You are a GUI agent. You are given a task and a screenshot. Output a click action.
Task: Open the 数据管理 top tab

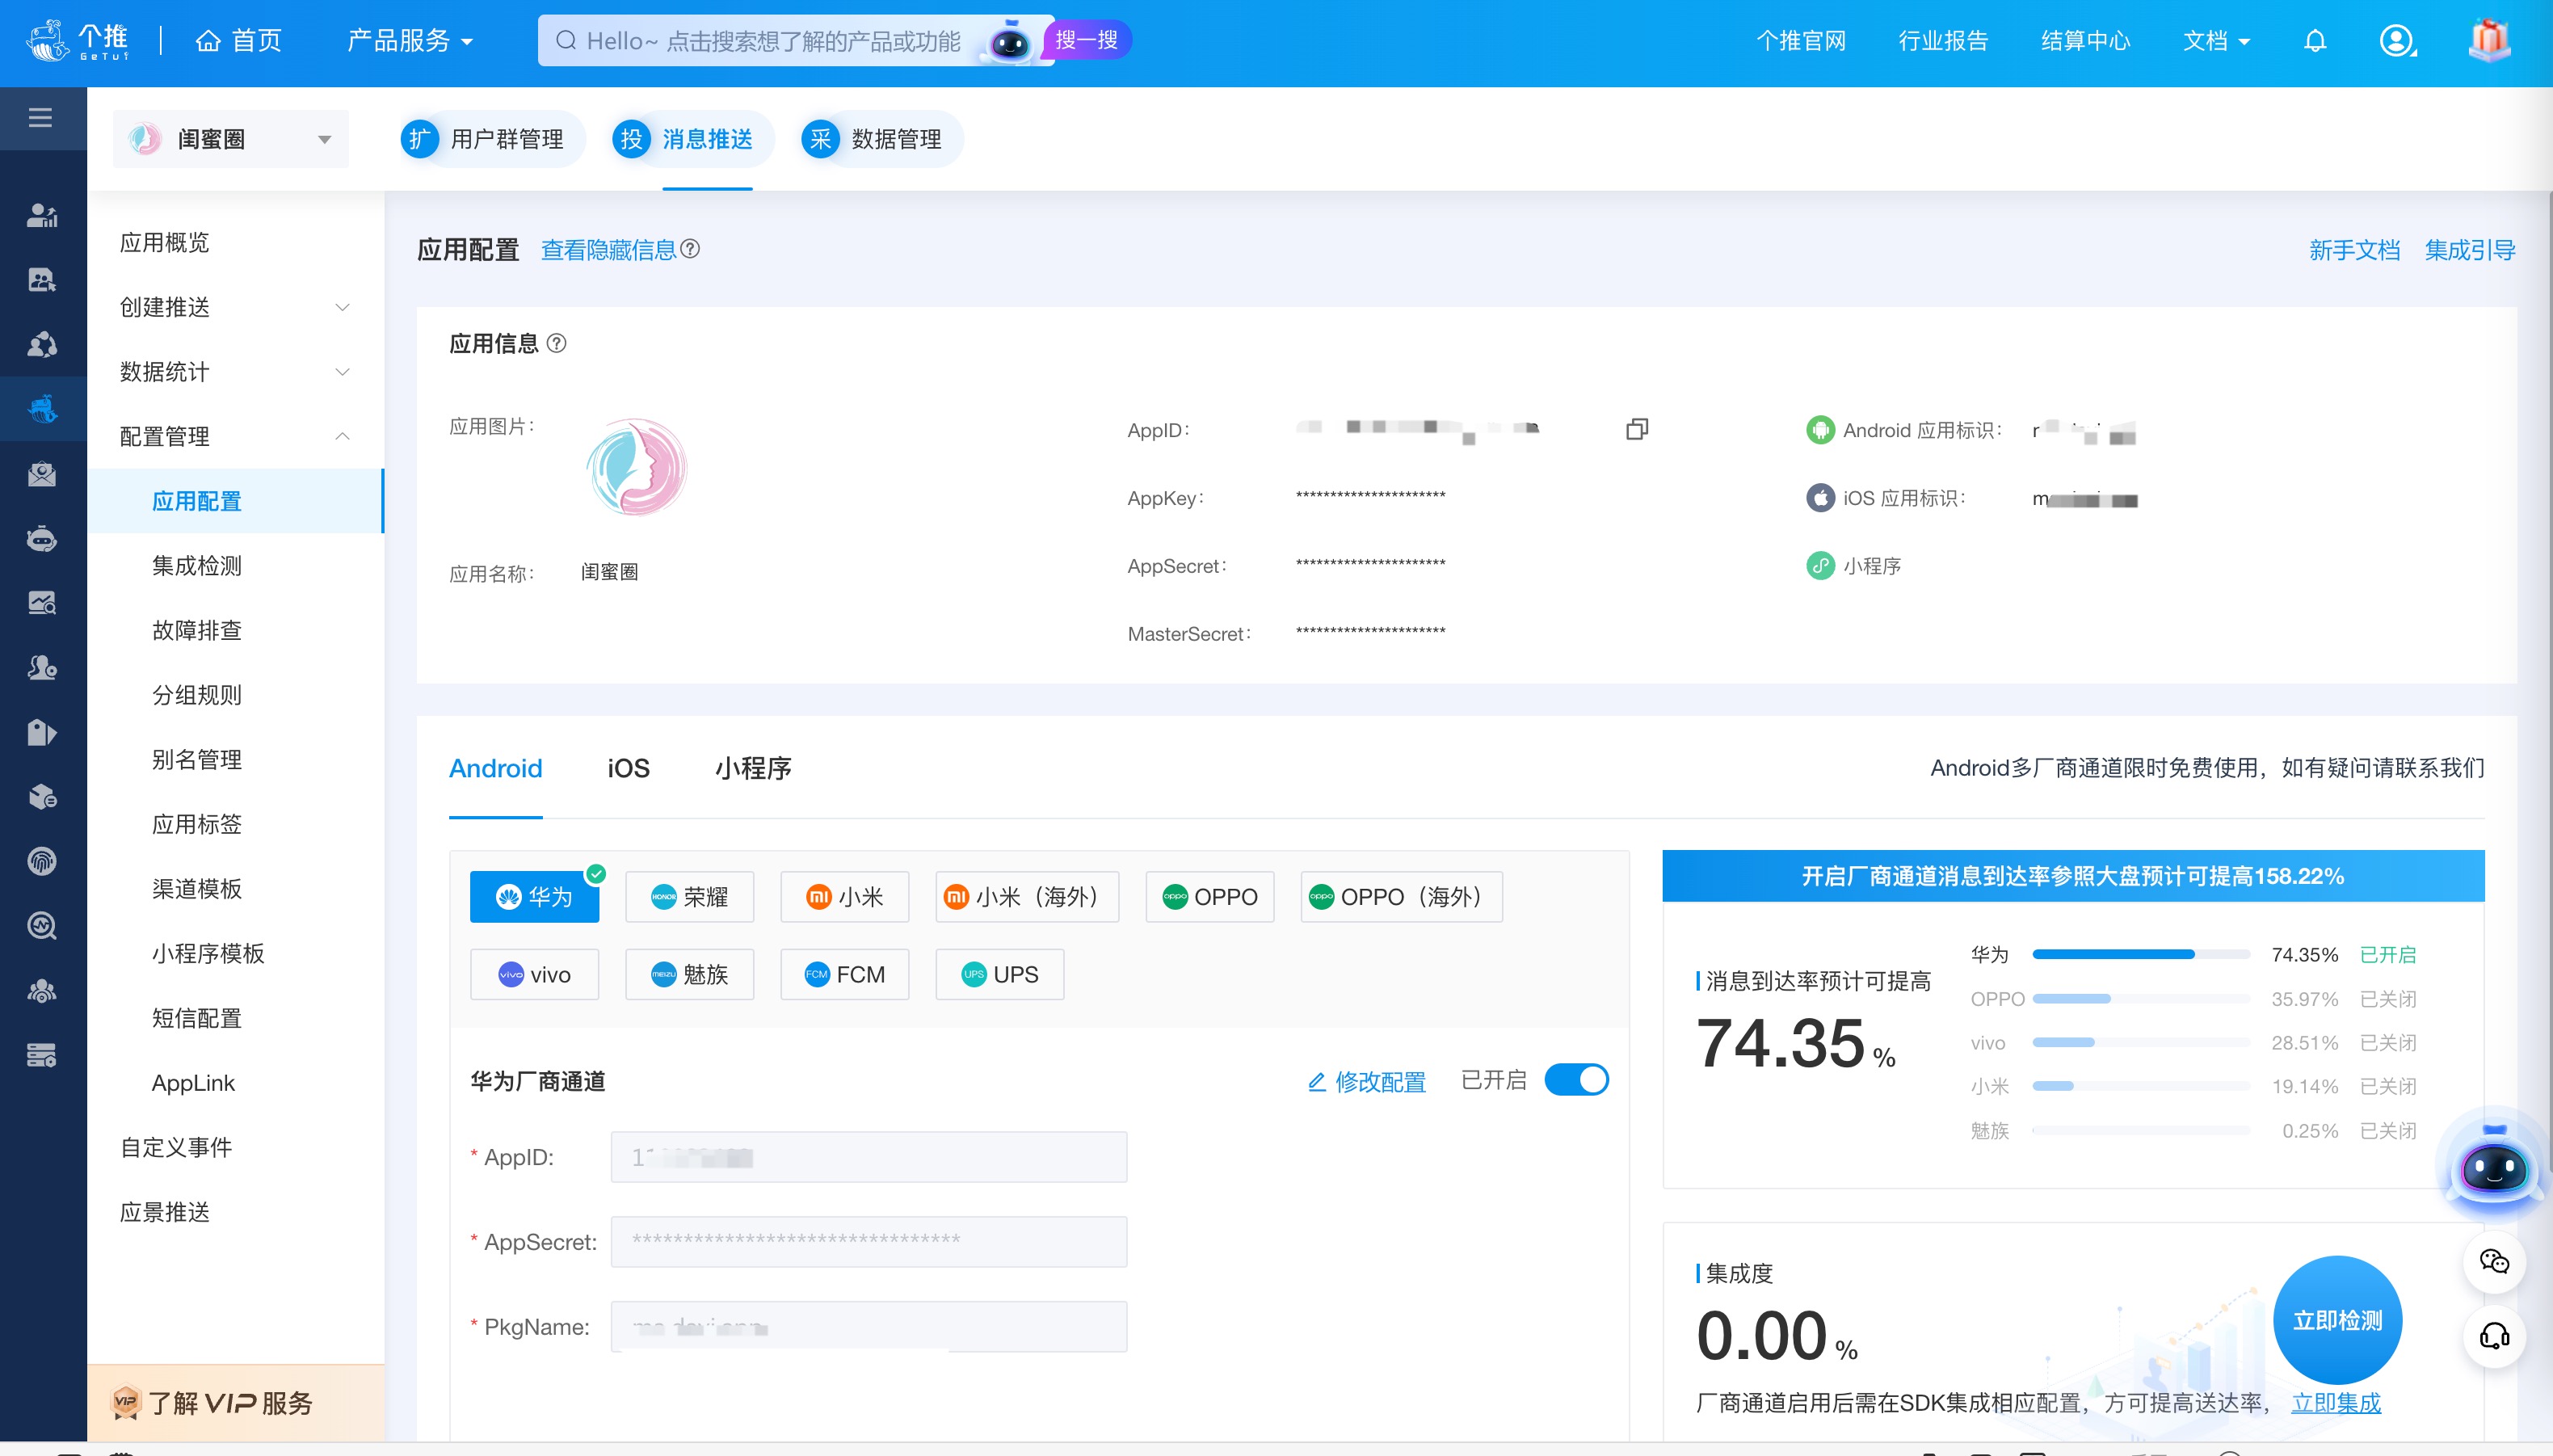pos(881,139)
